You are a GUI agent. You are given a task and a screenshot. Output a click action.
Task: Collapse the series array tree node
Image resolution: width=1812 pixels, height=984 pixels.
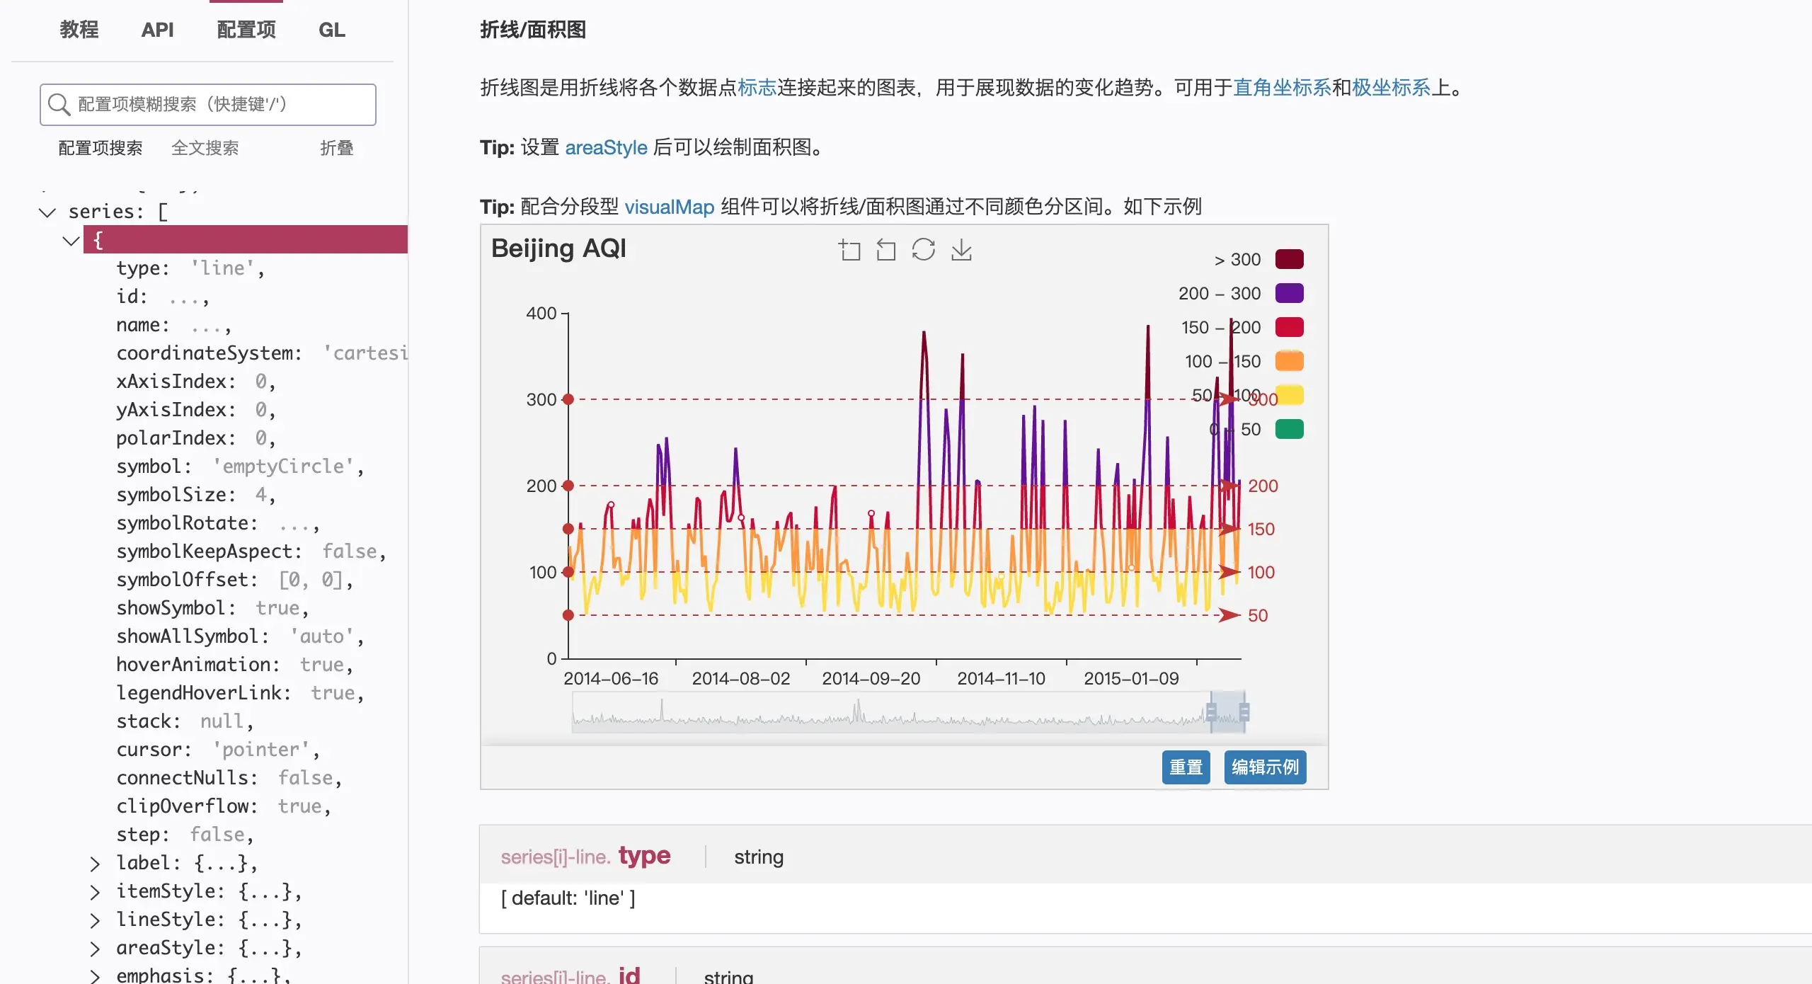coord(47,212)
